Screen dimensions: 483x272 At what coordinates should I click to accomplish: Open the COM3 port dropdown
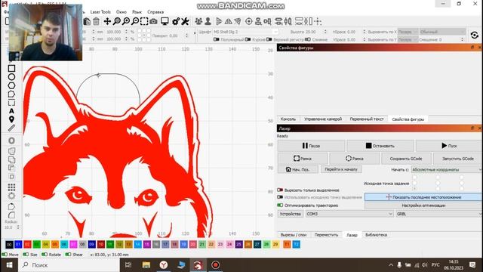349,214
